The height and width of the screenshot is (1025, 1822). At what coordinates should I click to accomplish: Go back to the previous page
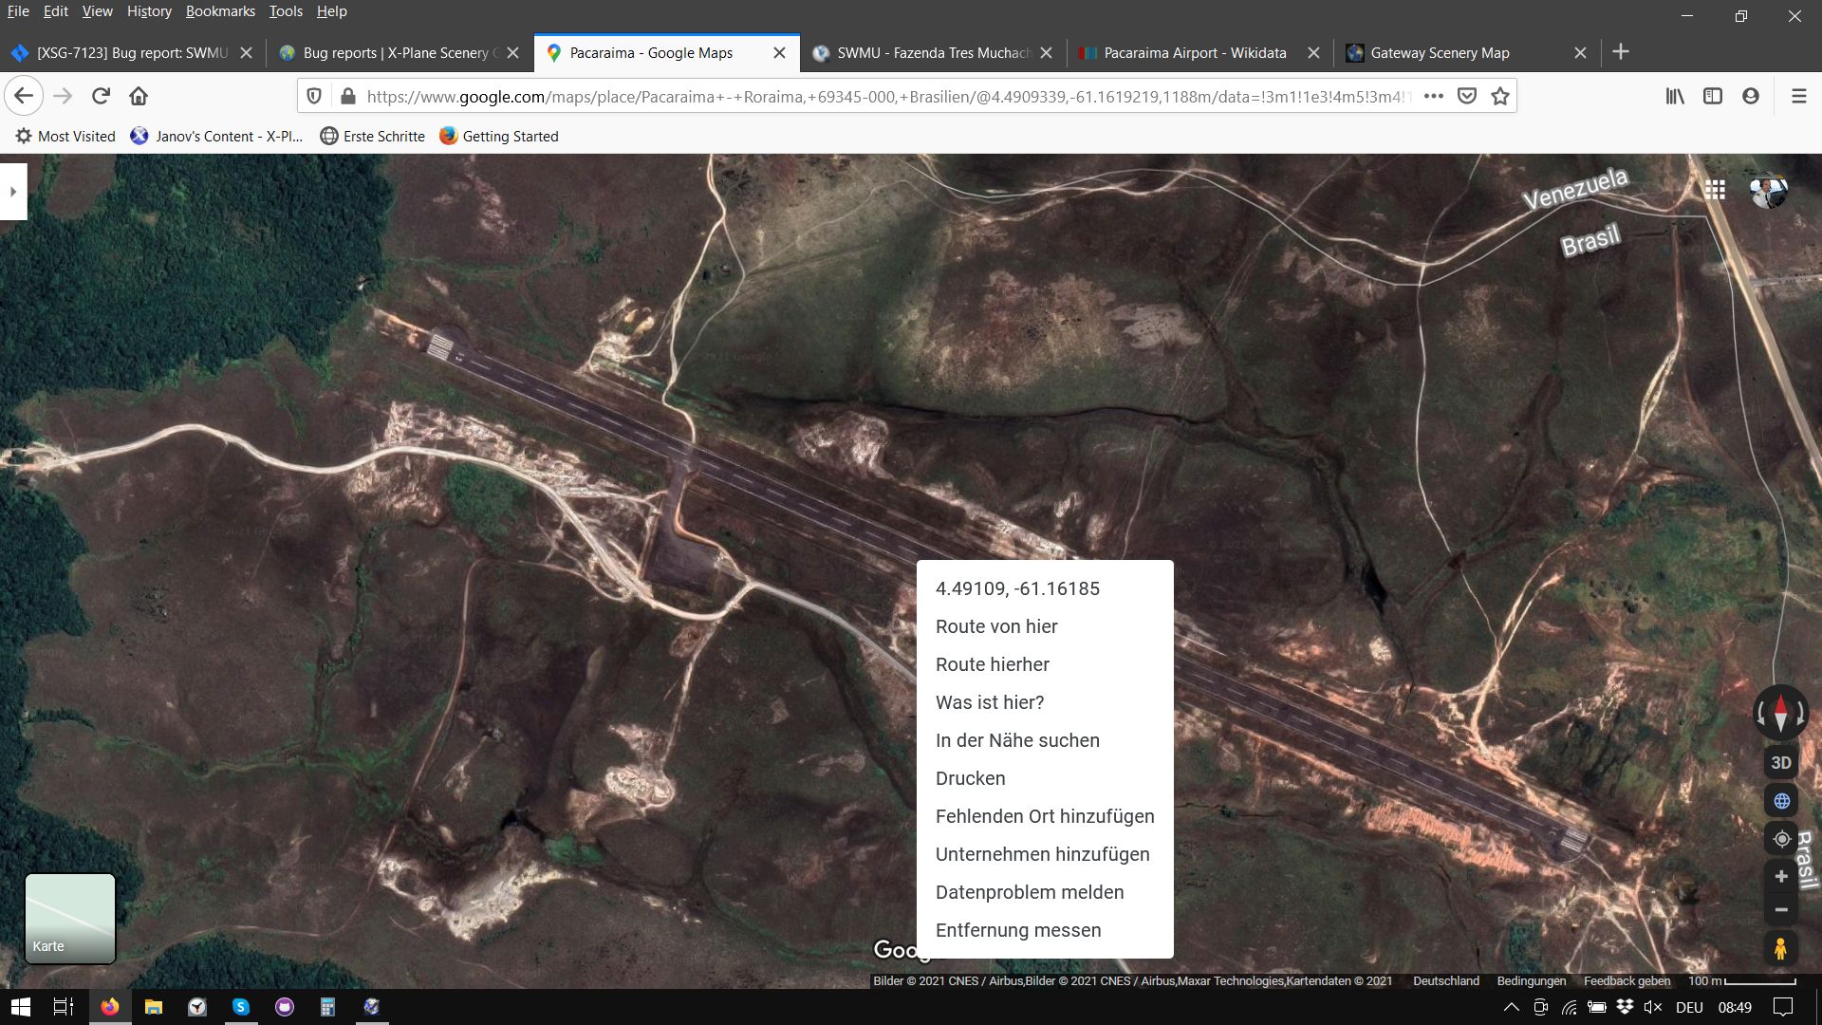pyautogui.click(x=24, y=96)
